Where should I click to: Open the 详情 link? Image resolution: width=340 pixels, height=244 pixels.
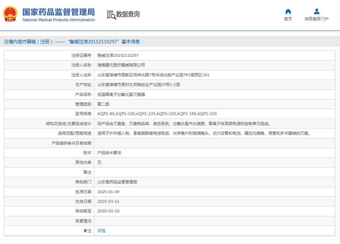click(x=101, y=231)
